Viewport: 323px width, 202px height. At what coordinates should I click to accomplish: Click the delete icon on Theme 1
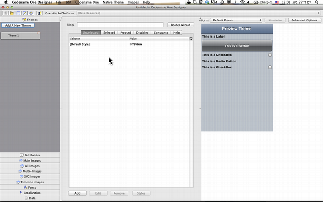(39, 33)
